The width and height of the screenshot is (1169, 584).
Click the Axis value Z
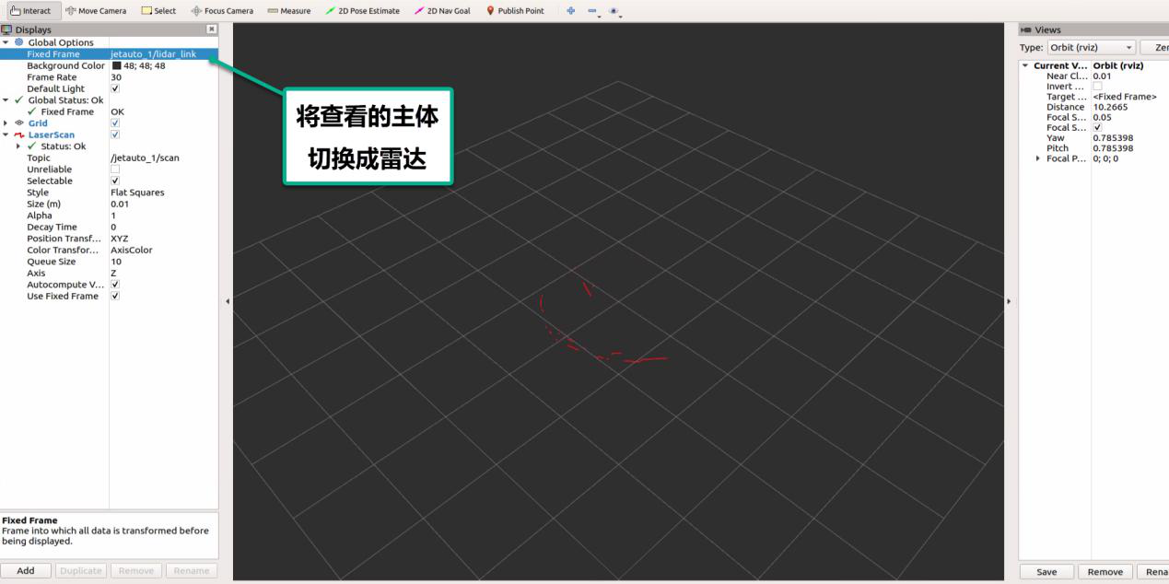point(113,273)
